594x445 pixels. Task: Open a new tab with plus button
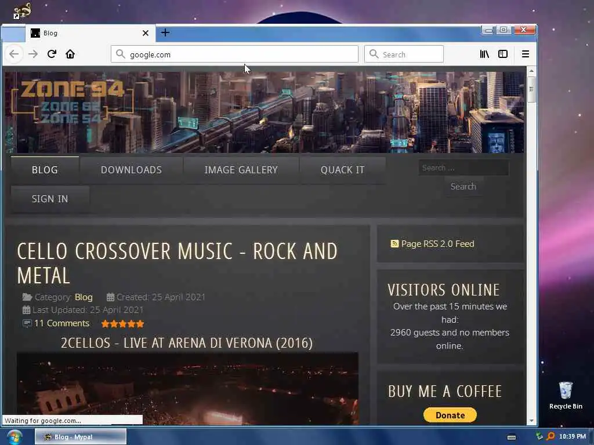165,32
